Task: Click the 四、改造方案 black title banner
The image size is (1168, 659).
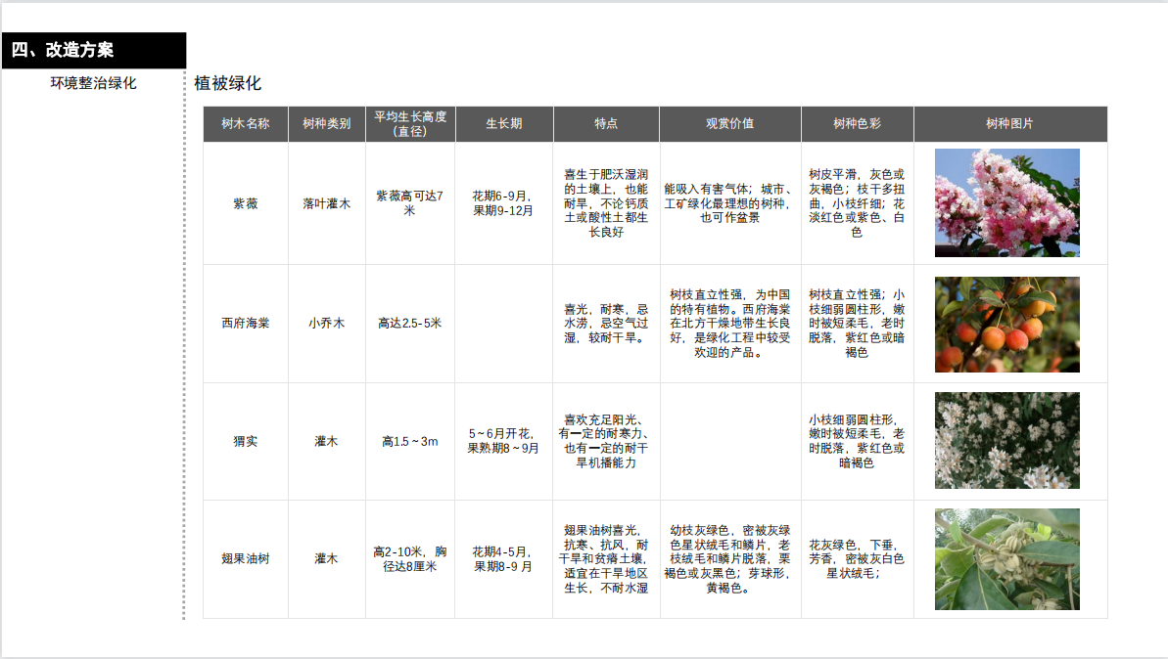Action: [93, 50]
